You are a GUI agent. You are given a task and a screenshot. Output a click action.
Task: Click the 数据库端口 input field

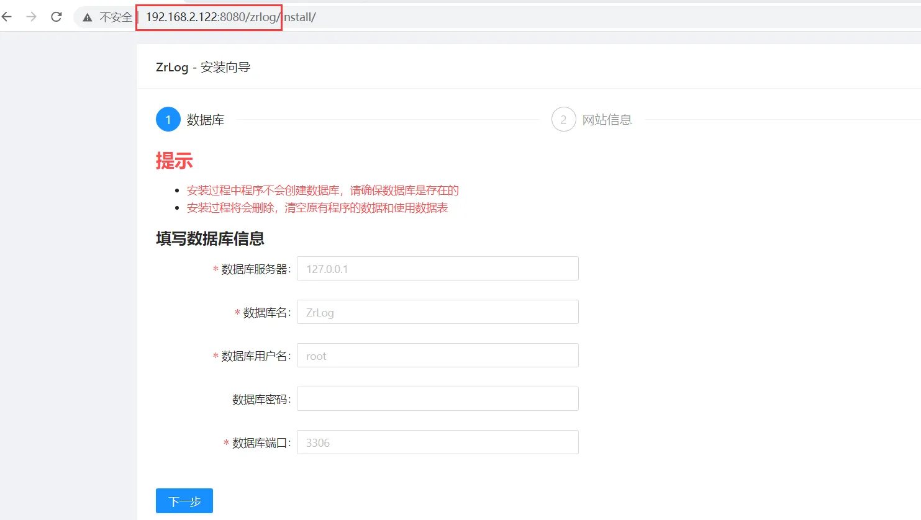point(437,442)
